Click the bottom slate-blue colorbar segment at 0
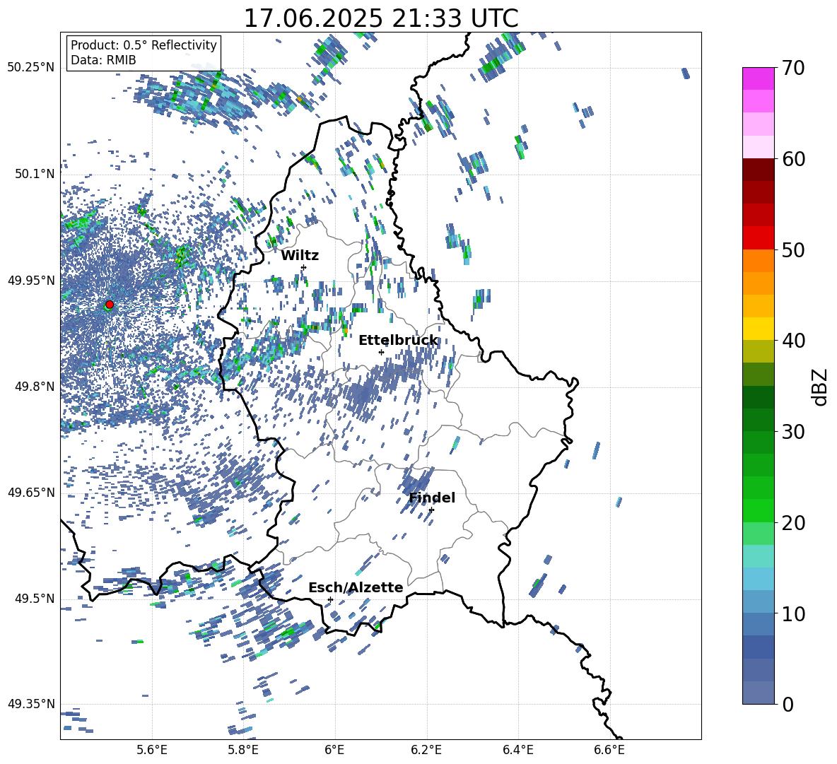The image size is (837, 764). click(x=759, y=693)
